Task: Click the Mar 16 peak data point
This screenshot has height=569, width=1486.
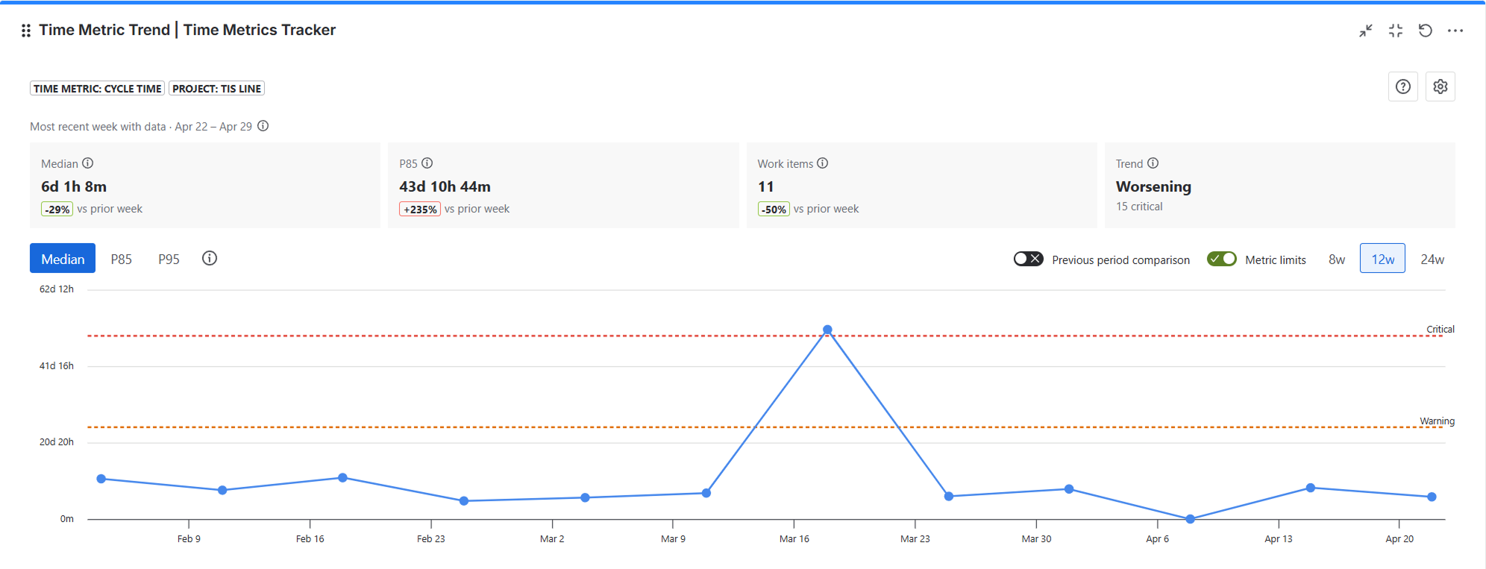Action: [x=827, y=330]
